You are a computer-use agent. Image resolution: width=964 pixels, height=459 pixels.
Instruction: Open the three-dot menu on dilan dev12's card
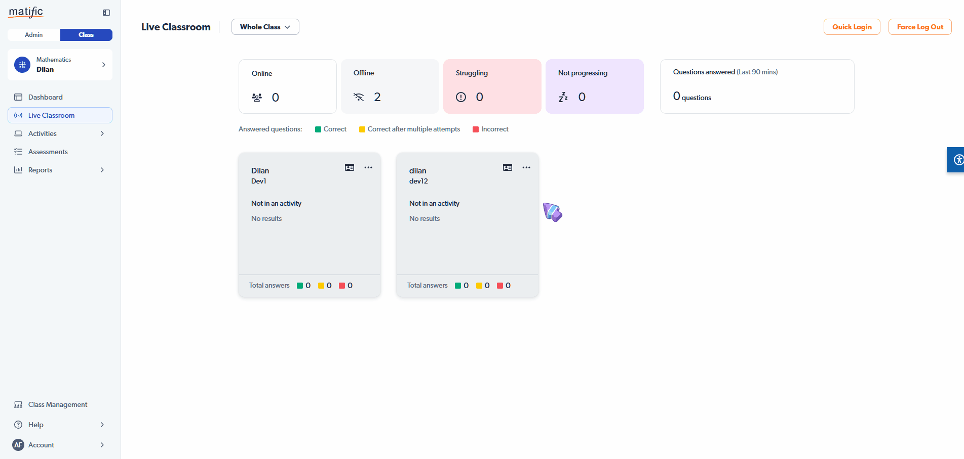tap(526, 167)
